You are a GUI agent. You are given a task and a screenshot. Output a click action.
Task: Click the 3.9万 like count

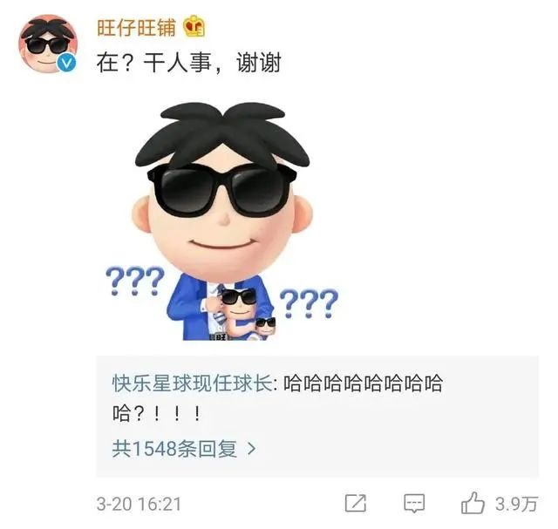click(516, 504)
